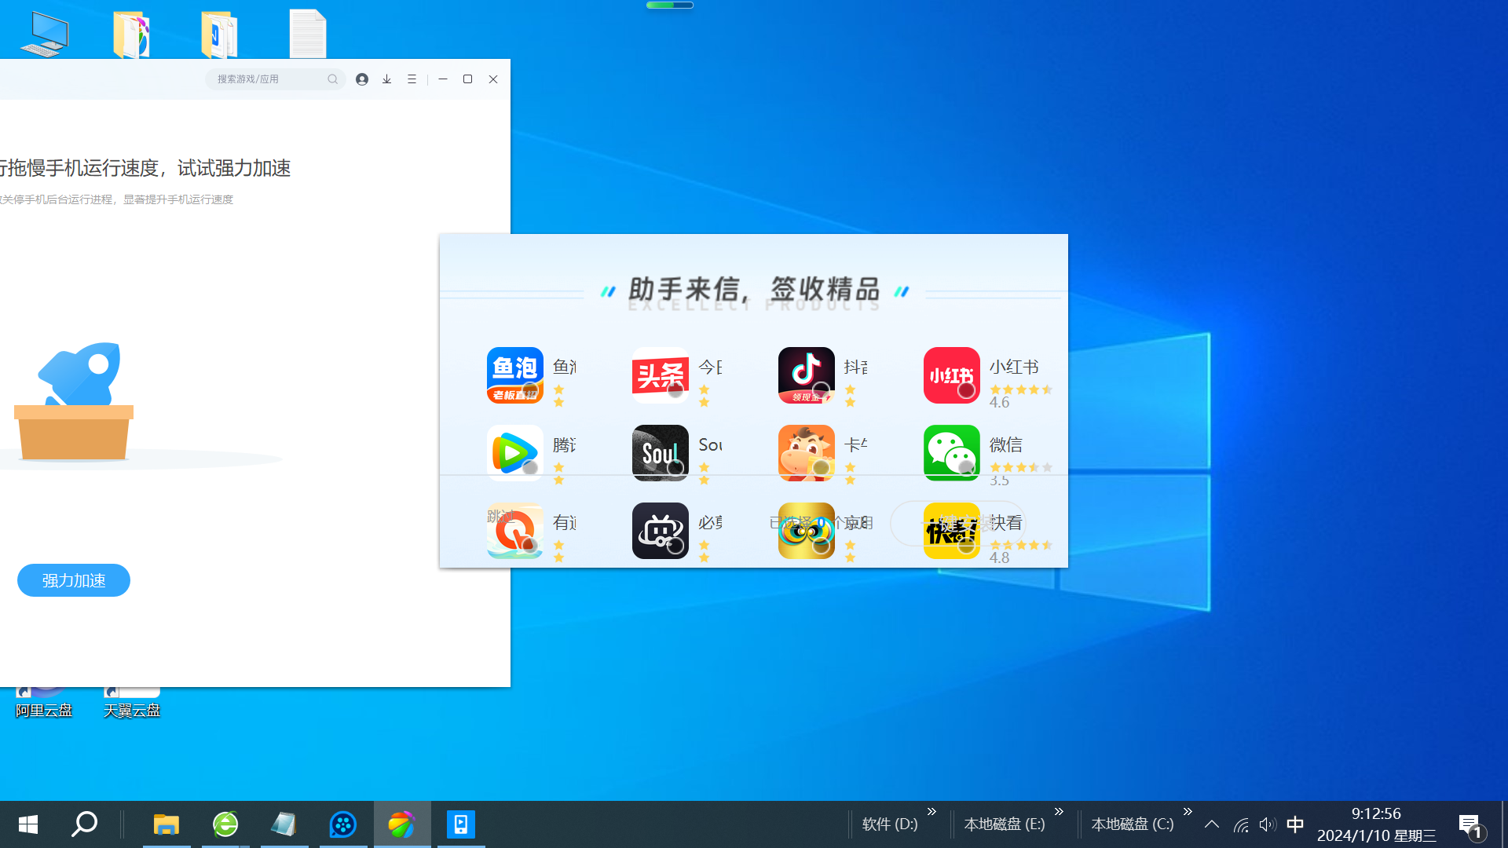
Task: Launch the green e browser on the taskbar
Action: tap(225, 824)
